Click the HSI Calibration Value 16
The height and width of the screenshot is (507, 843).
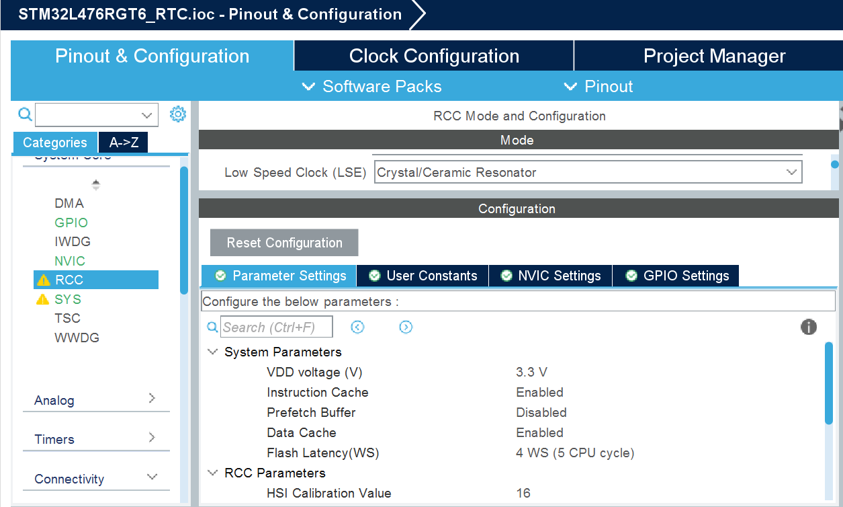coord(523,493)
